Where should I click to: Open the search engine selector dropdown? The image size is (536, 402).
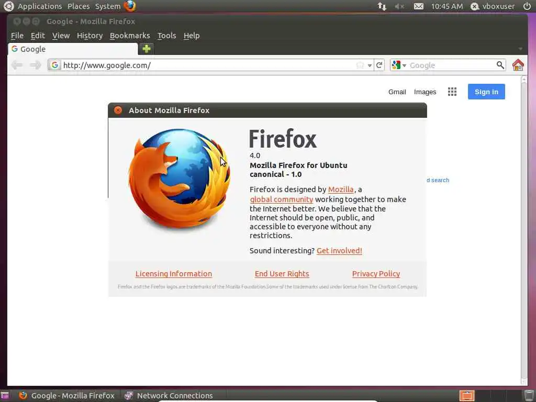(399, 65)
